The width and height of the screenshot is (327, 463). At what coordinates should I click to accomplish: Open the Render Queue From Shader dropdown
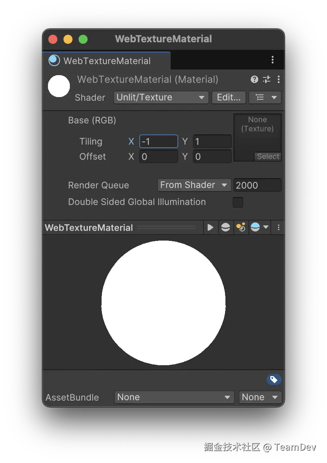coord(194,185)
